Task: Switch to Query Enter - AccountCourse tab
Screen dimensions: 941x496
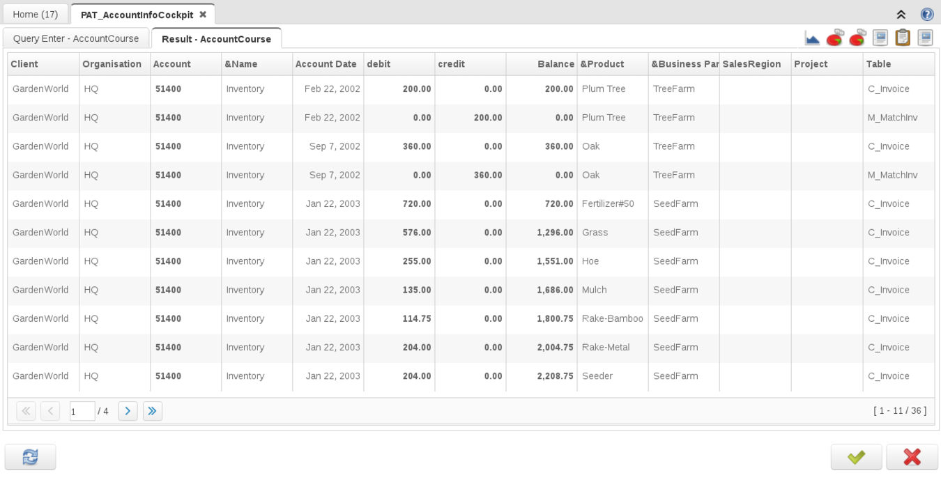Action: pos(76,38)
